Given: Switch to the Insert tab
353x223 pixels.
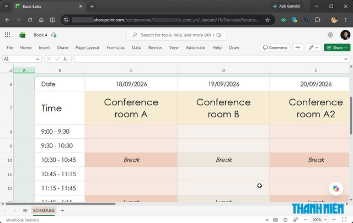Looking at the screenshot, I should click(44, 47).
